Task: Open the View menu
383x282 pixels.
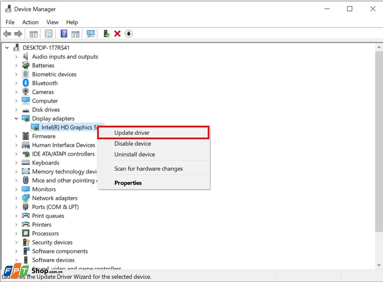Action: pyautogui.click(x=52, y=22)
